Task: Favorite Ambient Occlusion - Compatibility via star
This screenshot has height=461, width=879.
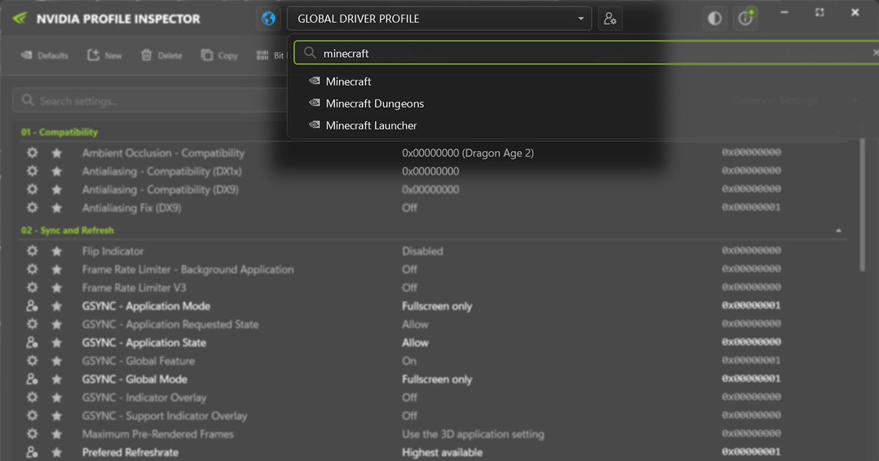Action: 56,153
